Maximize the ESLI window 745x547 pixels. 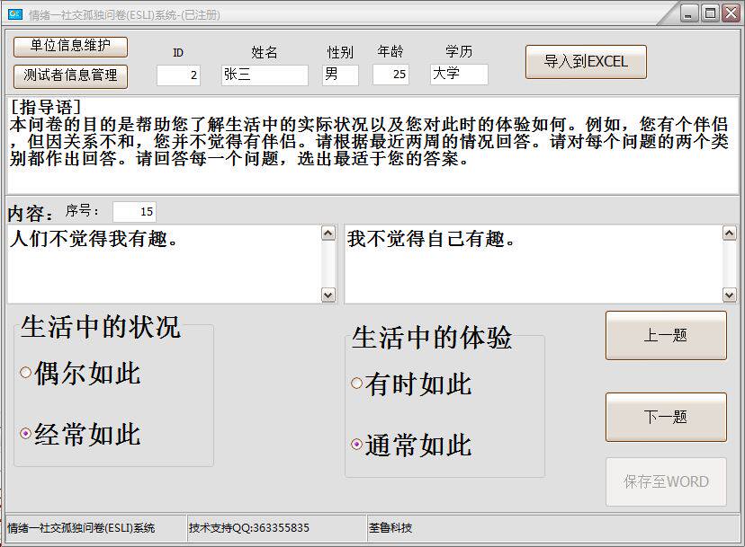pos(710,13)
